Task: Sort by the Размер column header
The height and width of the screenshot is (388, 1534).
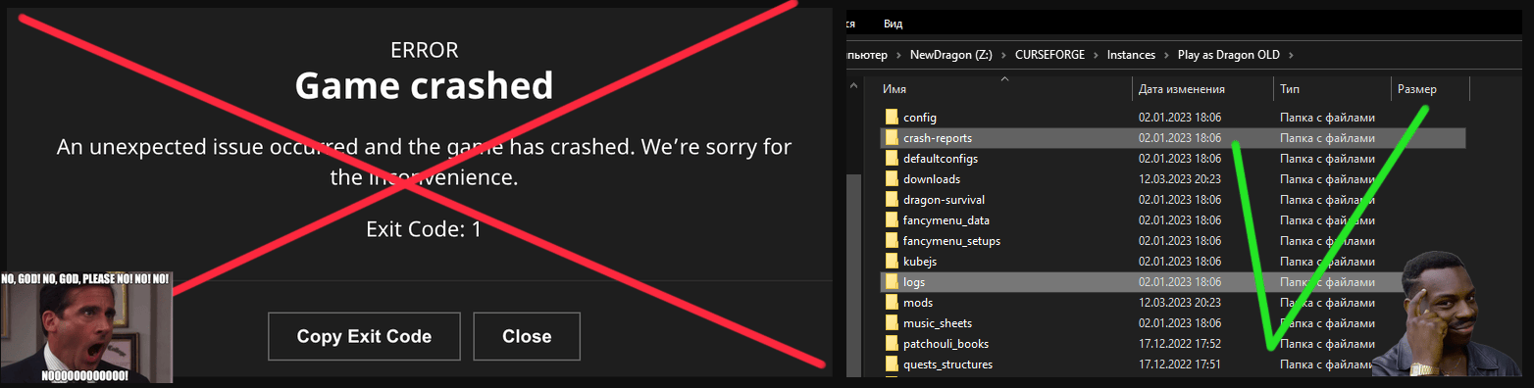Action: [1430, 89]
